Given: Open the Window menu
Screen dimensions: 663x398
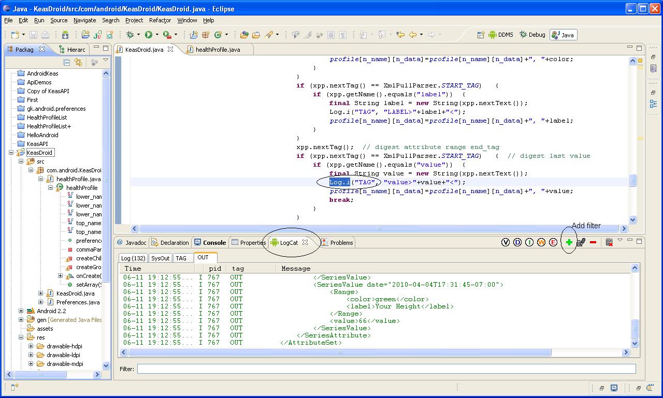Looking at the screenshot, I should (x=187, y=20).
